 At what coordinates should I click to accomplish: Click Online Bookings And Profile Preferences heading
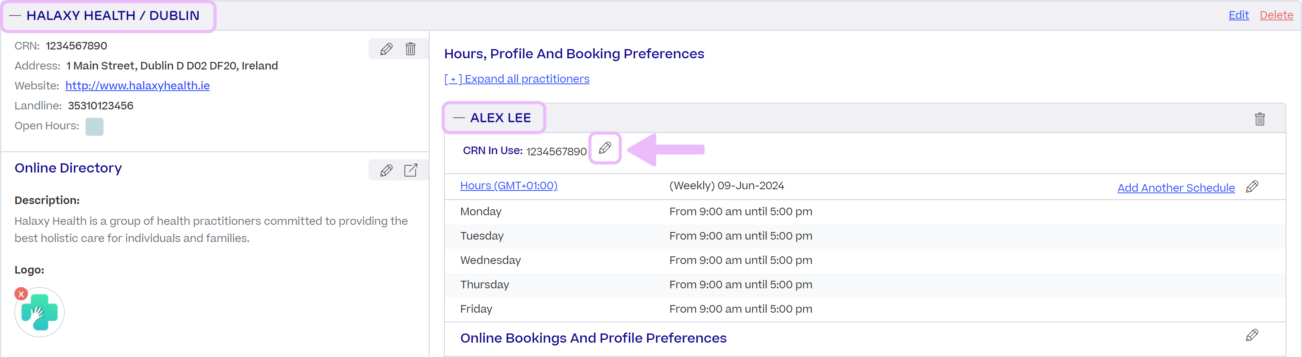pos(593,338)
